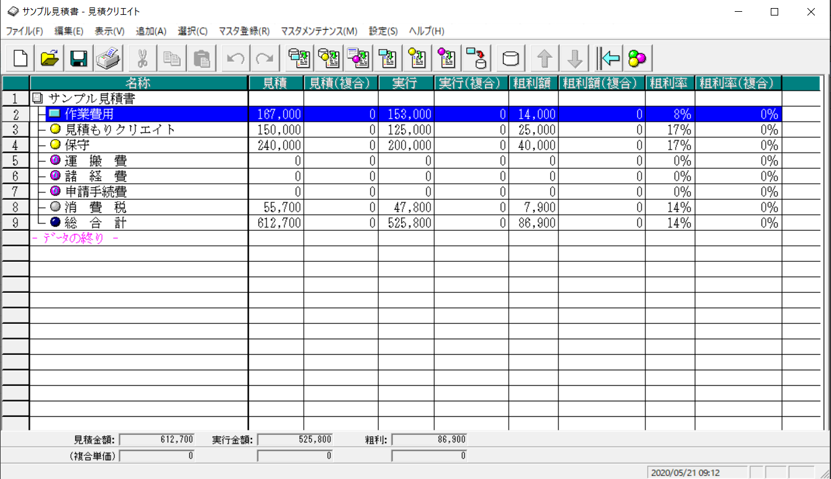This screenshot has width=831, height=479.
Task: Click the document icon beside サンプル見積書
Action: coord(38,98)
